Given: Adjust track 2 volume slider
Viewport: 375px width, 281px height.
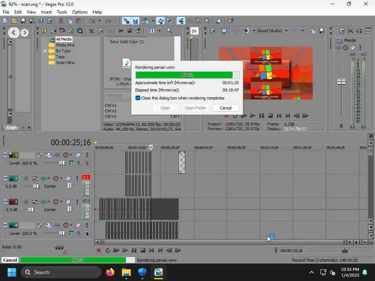Looking at the screenshot, I should 36,186.
